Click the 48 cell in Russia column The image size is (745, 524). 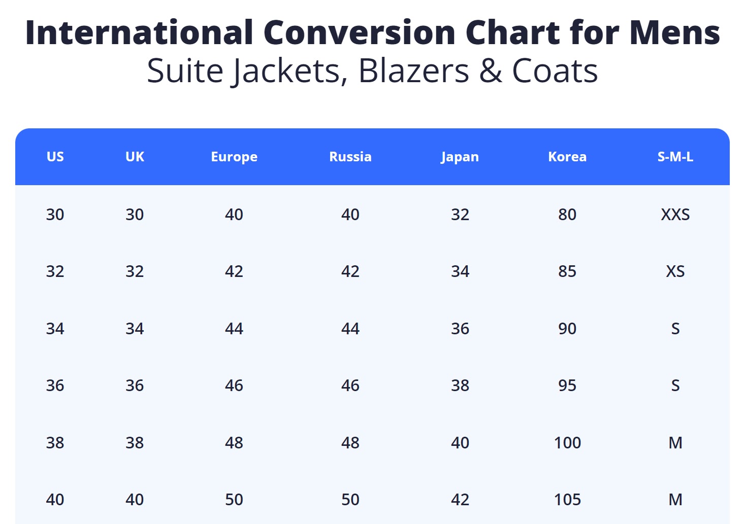coord(350,443)
